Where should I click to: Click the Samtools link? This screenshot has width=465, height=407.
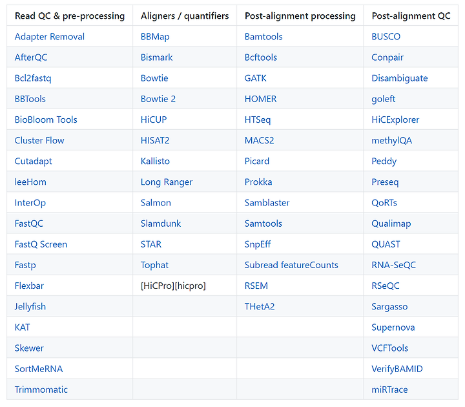tap(263, 224)
